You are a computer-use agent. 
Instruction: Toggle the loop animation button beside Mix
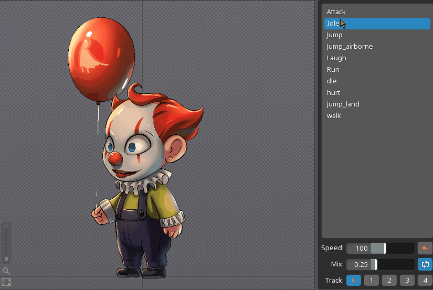pos(425,264)
